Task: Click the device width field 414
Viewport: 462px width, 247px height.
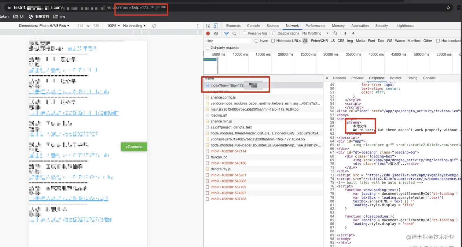Action: 80,26
